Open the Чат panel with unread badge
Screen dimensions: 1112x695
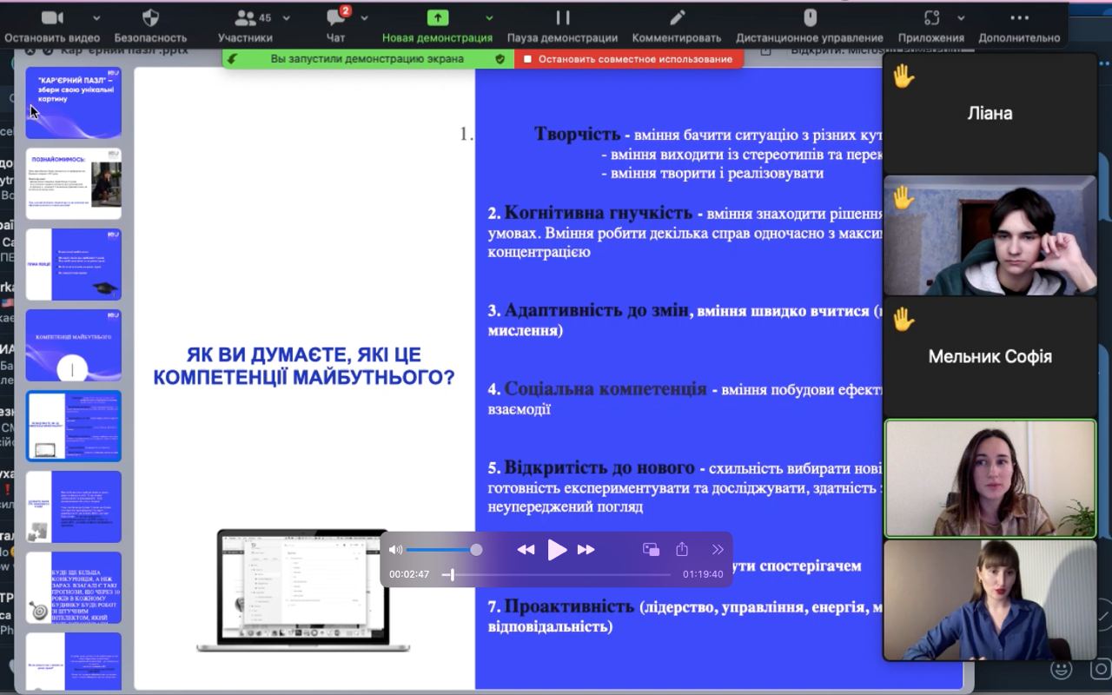coord(335,18)
